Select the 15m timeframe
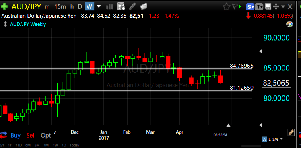The height and width of the screenshot is (148, 301). (x=60, y=7)
